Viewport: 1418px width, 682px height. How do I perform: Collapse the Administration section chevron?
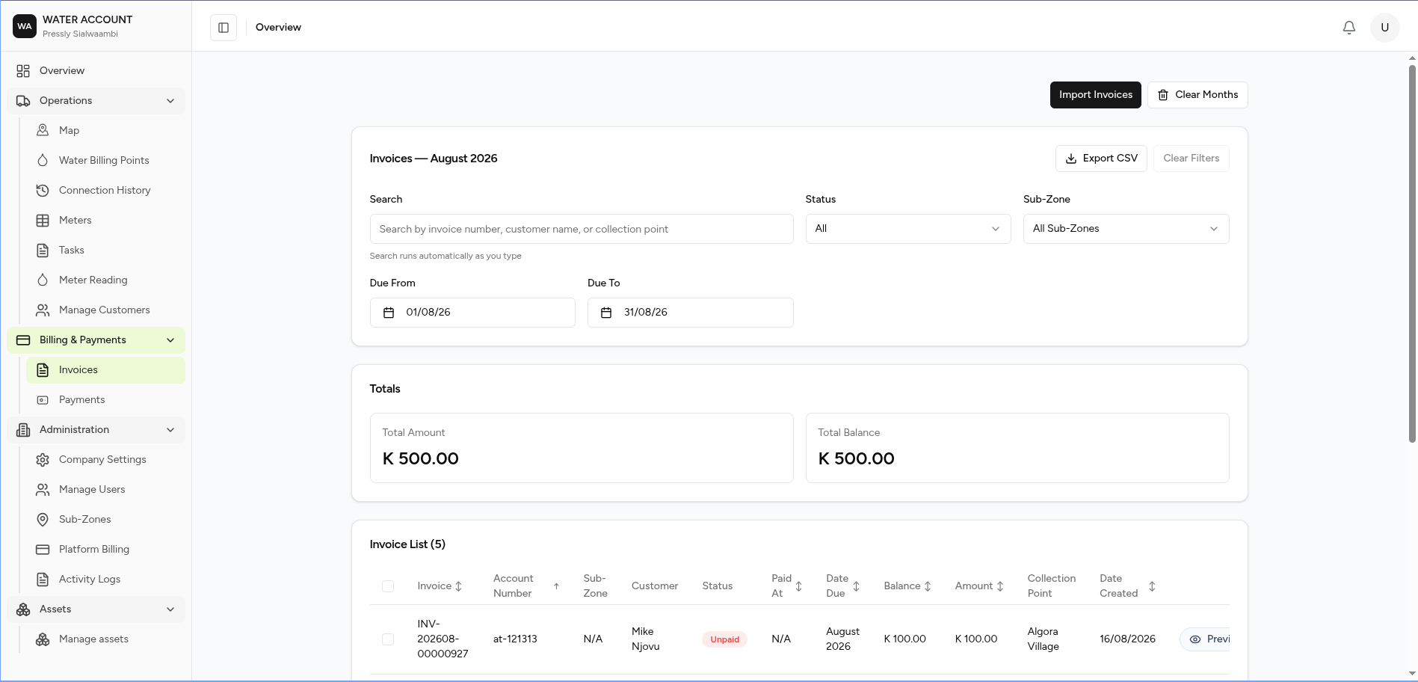click(170, 430)
